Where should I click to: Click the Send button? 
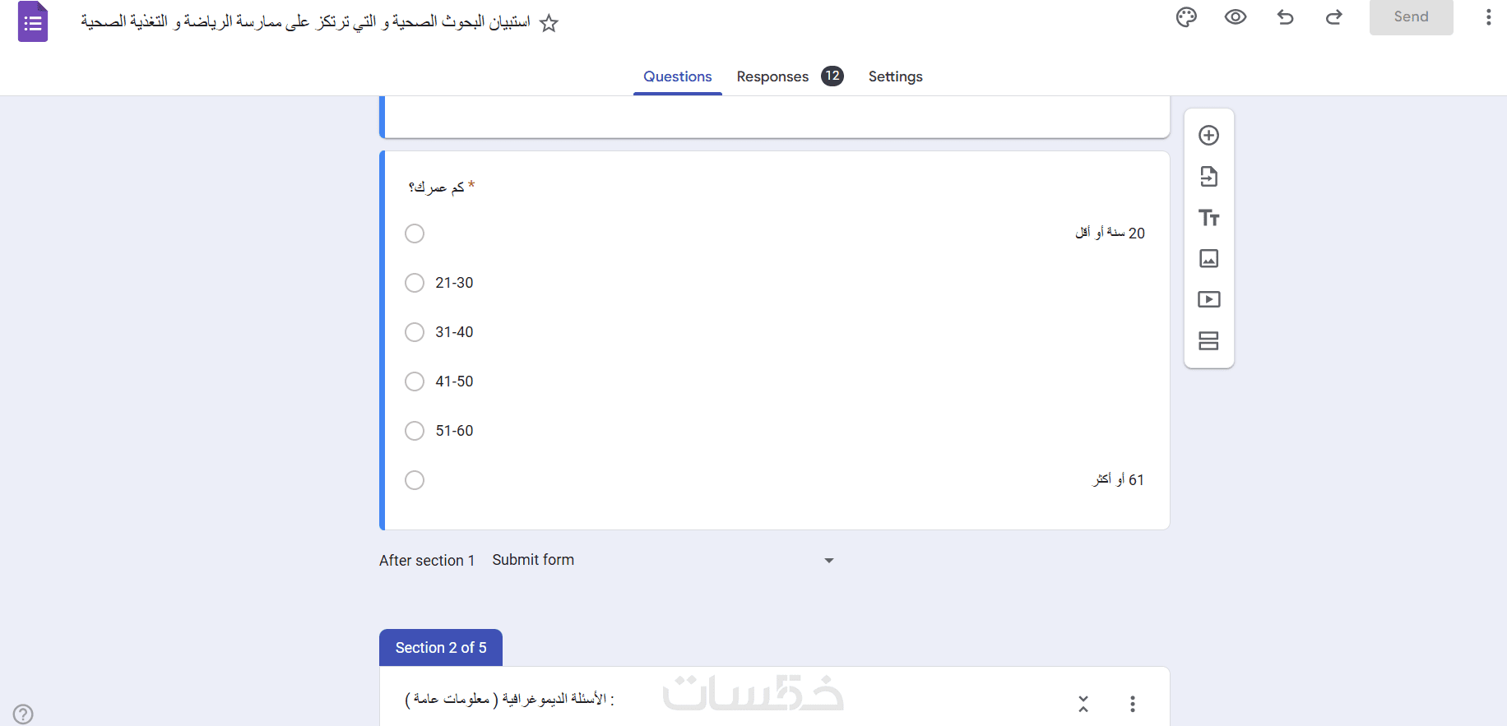click(1411, 17)
